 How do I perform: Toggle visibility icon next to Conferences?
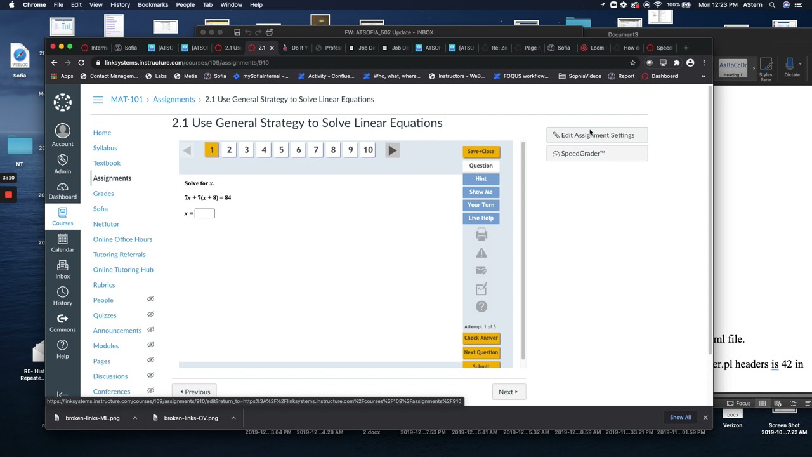[x=150, y=391]
